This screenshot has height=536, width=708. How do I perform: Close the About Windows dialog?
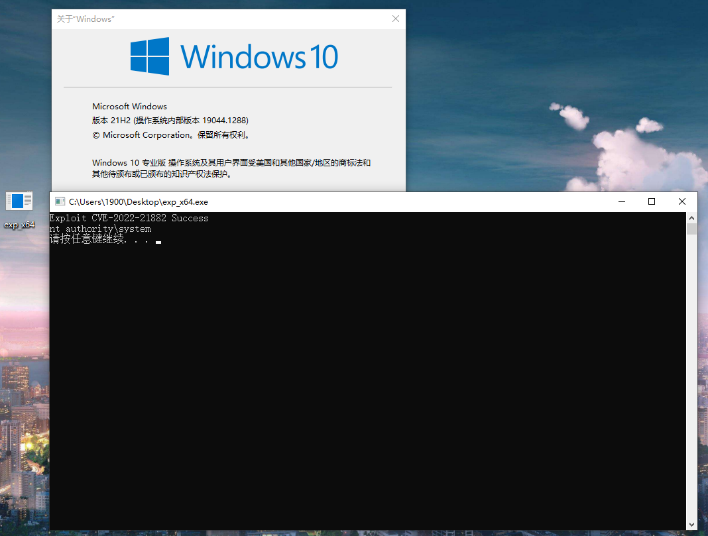[x=396, y=19]
